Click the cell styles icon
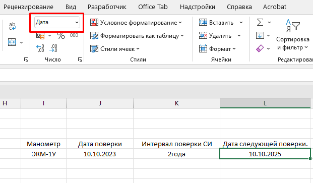The image size is (313, 183). click(94, 49)
